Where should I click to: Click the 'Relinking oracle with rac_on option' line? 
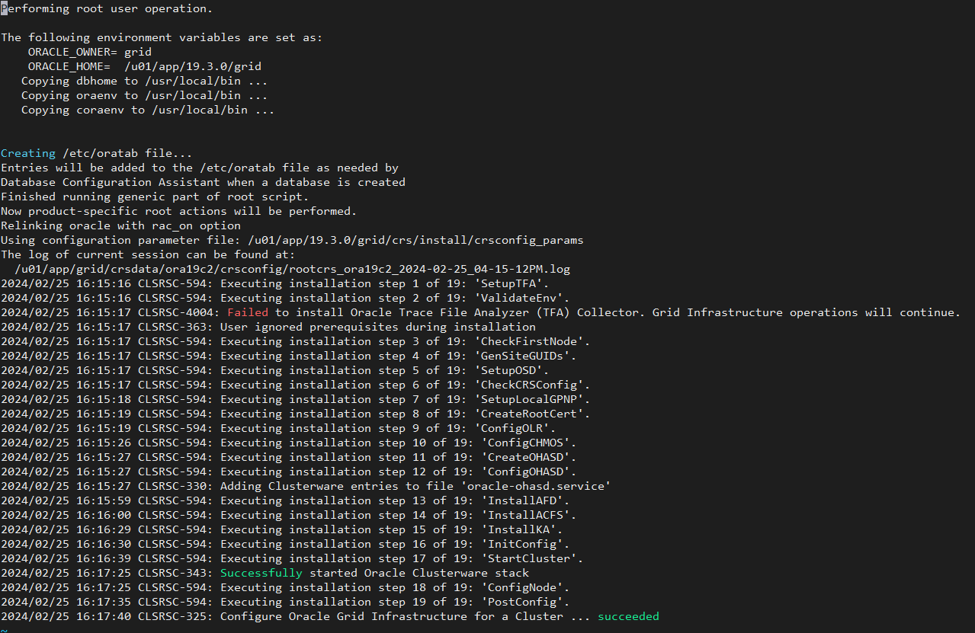(120, 225)
